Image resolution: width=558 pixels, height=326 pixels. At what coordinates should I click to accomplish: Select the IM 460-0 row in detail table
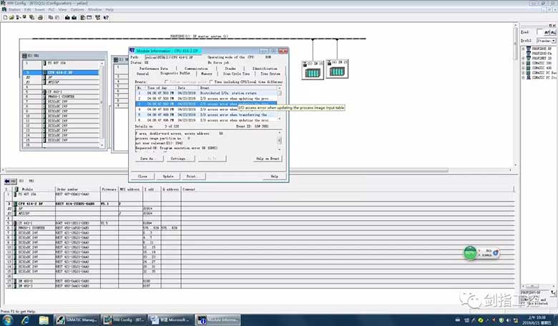pos(259,281)
